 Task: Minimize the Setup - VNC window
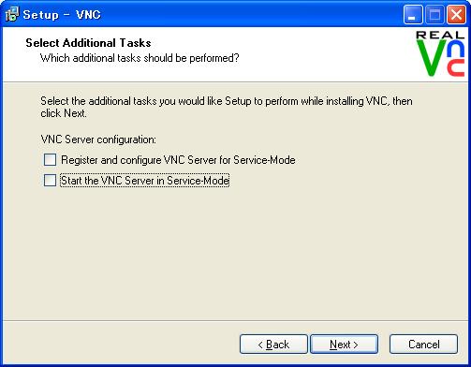click(413, 15)
